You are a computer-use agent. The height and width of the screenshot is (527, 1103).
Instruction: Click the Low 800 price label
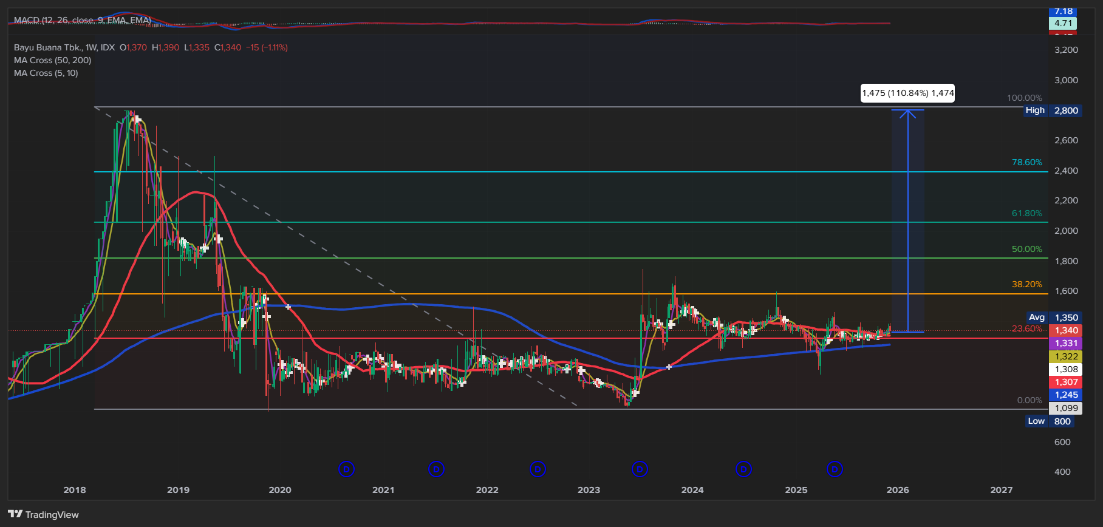(x=1050, y=421)
